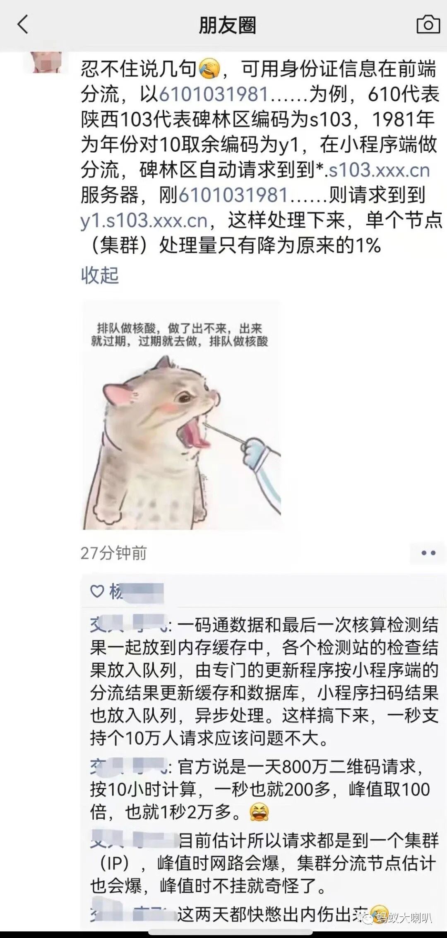Collapse post with 收起

[100, 275]
